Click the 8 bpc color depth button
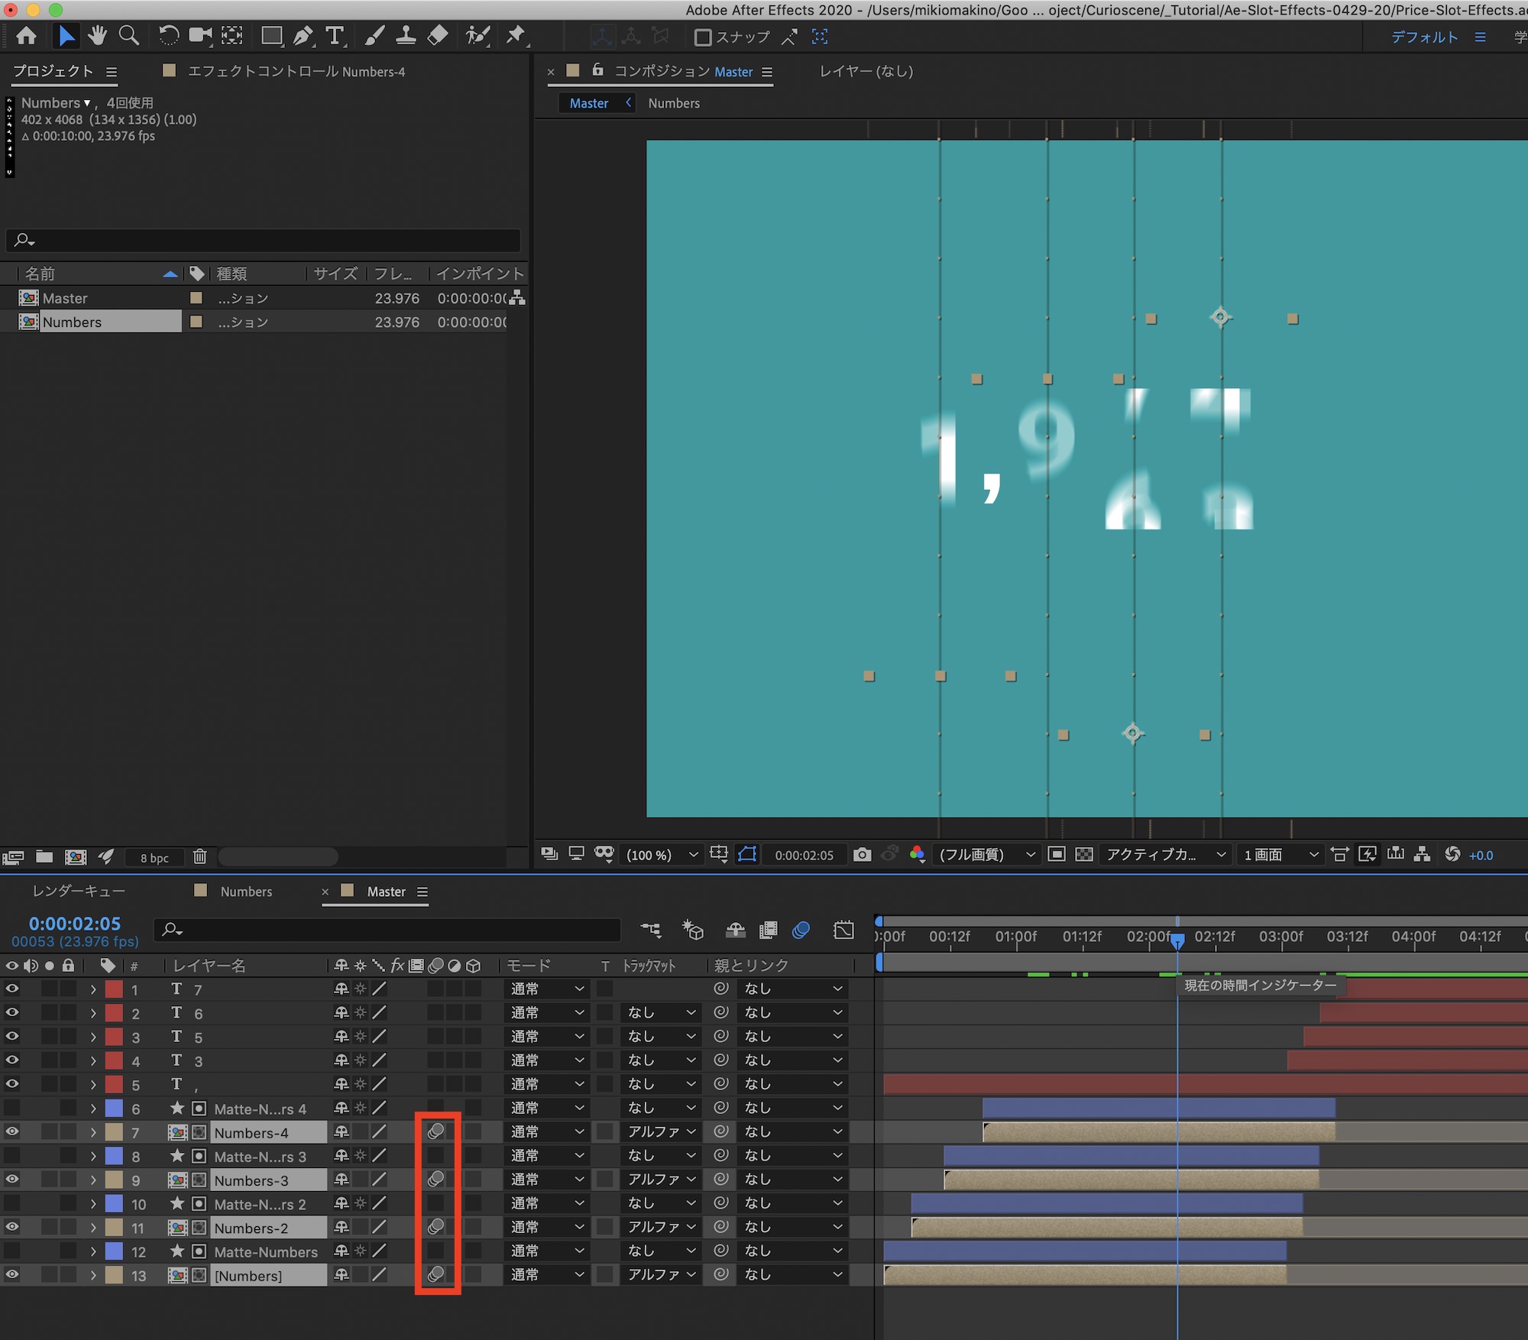This screenshot has height=1340, width=1528. 154,857
